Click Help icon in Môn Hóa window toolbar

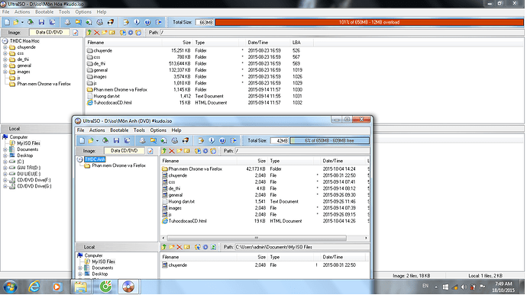tap(147, 22)
